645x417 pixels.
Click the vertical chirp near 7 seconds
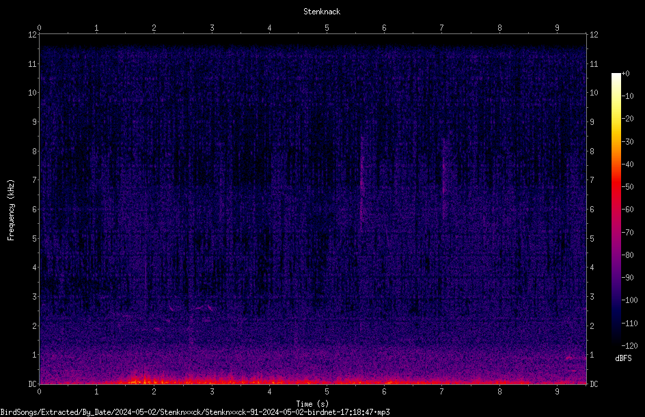point(443,181)
